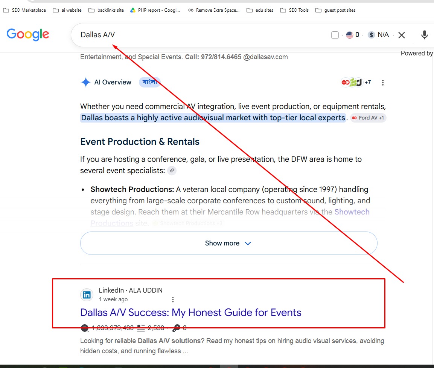
Task: Click the Google logo
Action: [28, 34]
